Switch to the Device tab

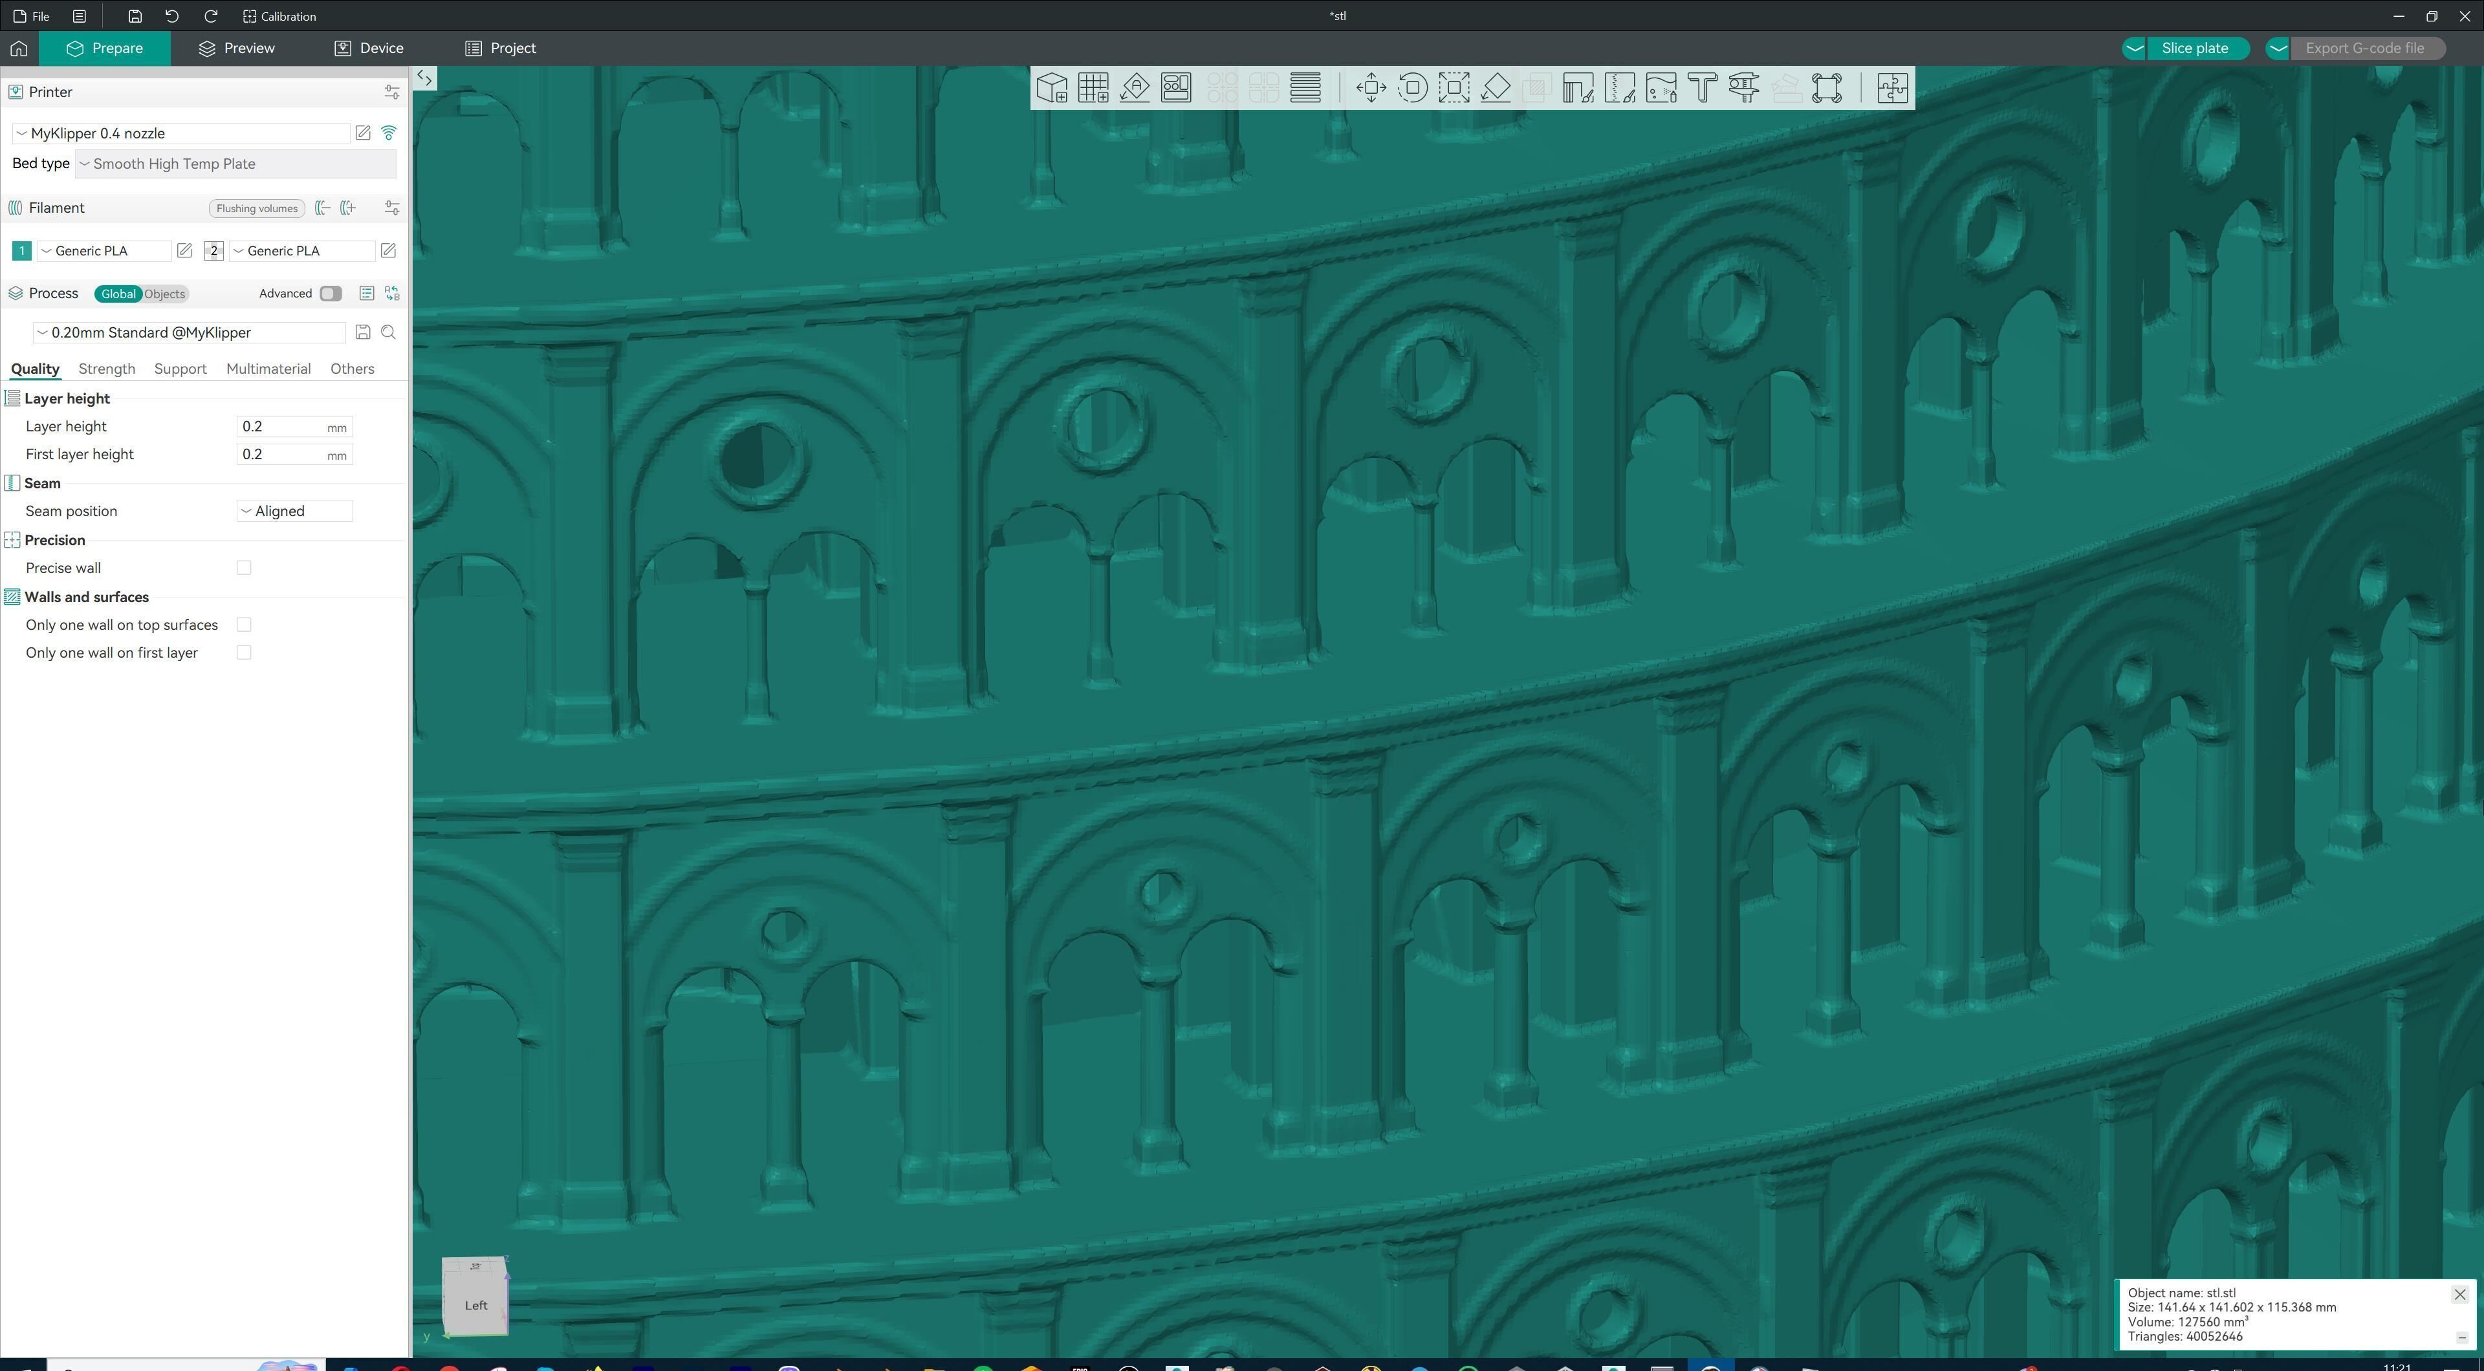[x=369, y=49]
